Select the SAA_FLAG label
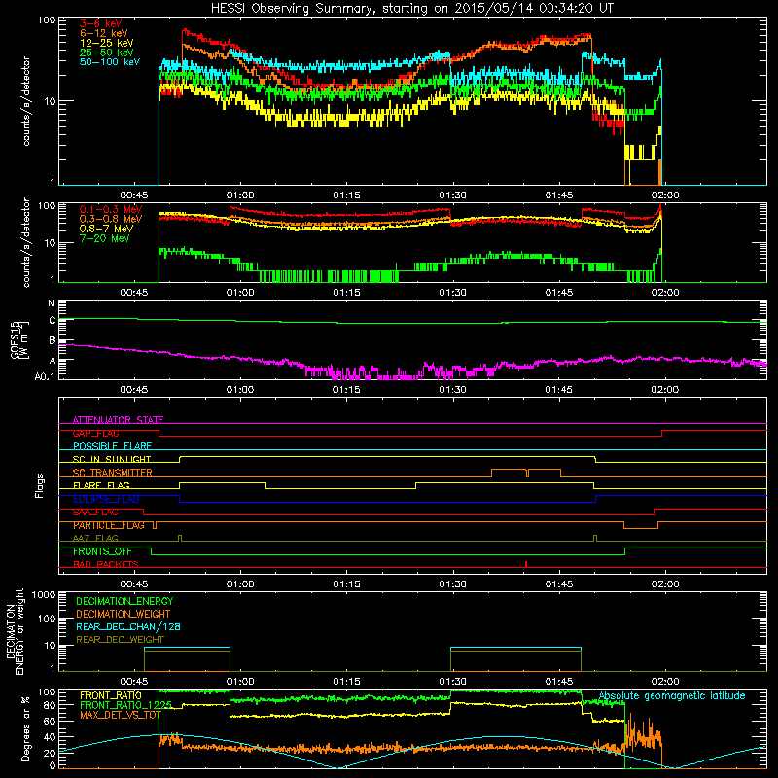778x778 pixels. pos(95,512)
